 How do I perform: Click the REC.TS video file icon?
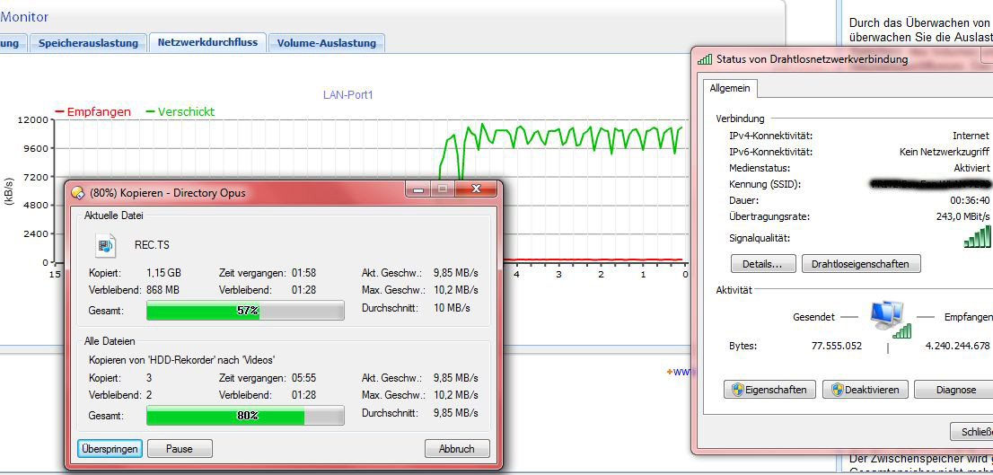tap(105, 245)
